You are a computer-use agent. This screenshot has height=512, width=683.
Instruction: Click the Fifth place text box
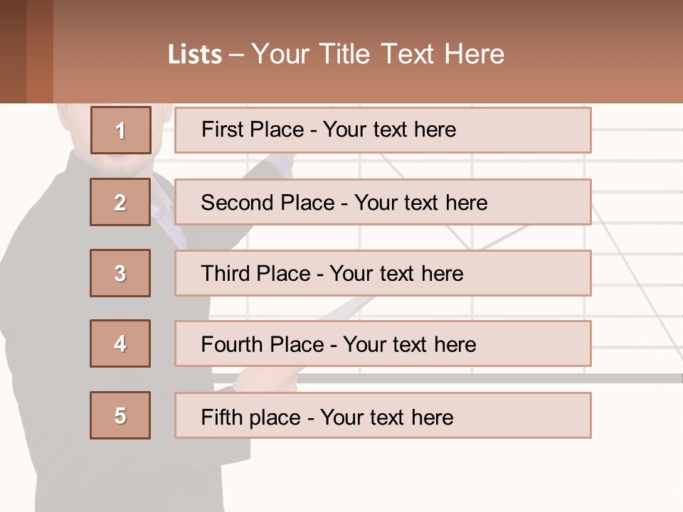(x=383, y=415)
